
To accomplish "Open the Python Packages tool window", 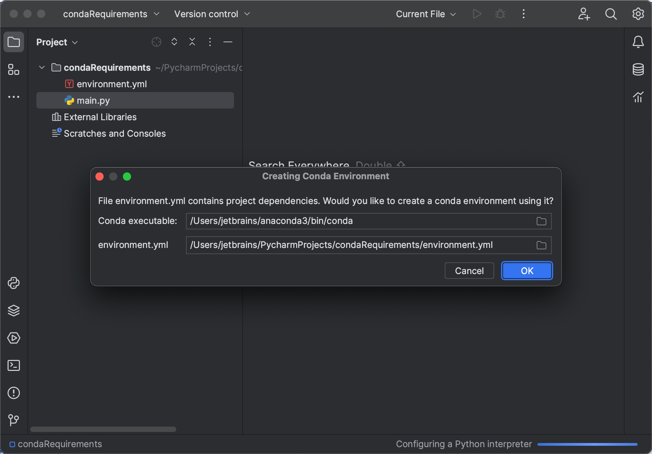I will 14,311.
